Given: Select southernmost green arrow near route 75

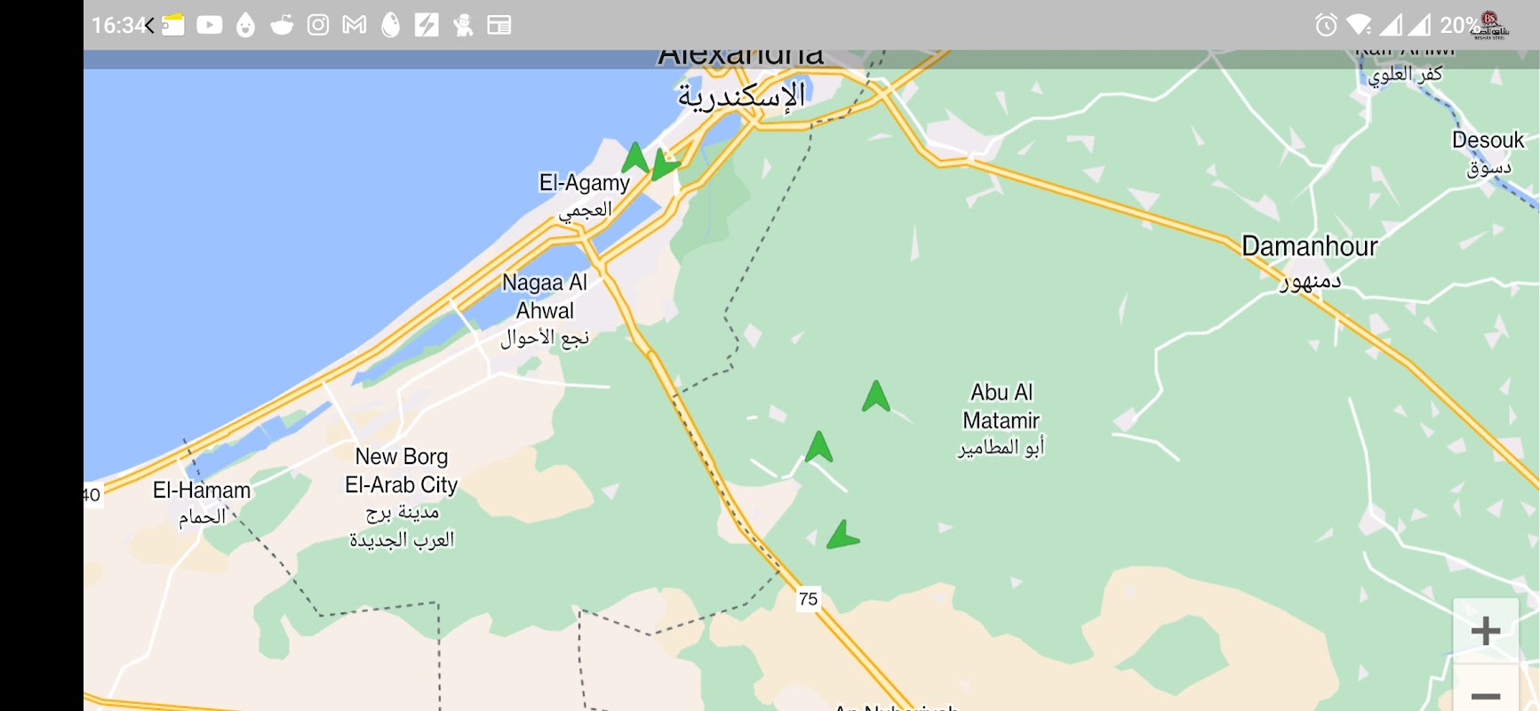Looking at the screenshot, I should point(842,535).
